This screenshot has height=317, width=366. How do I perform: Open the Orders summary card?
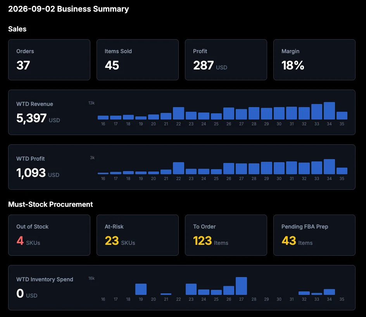pyautogui.click(x=49, y=60)
